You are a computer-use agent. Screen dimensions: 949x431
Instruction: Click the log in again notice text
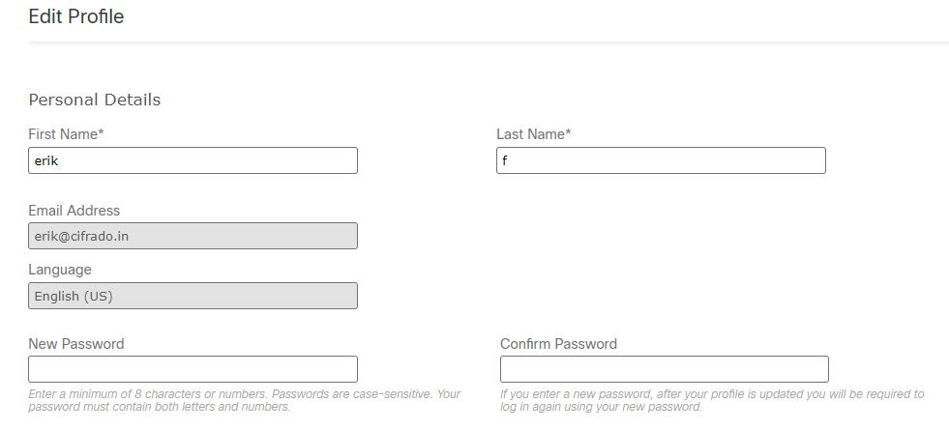(711, 400)
